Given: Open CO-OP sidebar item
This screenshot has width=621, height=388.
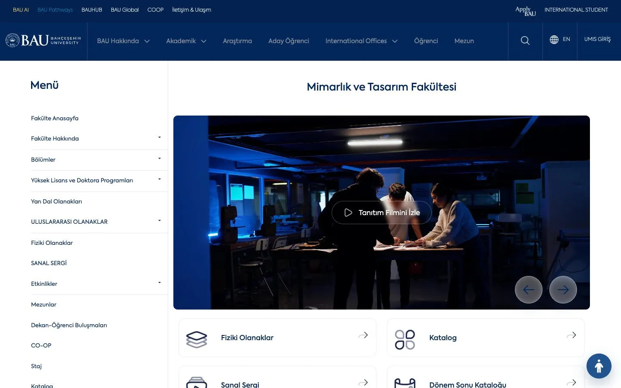Looking at the screenshot, I should pyautogui.click(x=41, y=345).
